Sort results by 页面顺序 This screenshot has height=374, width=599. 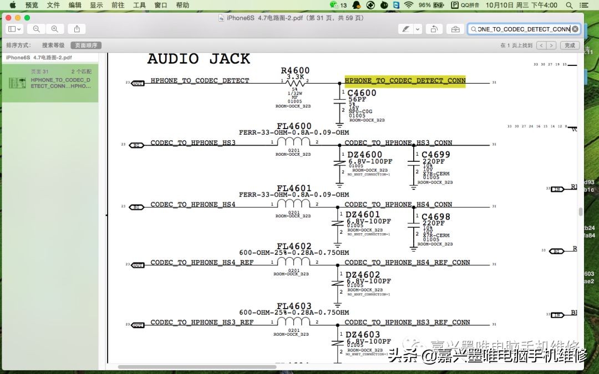[x=86, y=45]
